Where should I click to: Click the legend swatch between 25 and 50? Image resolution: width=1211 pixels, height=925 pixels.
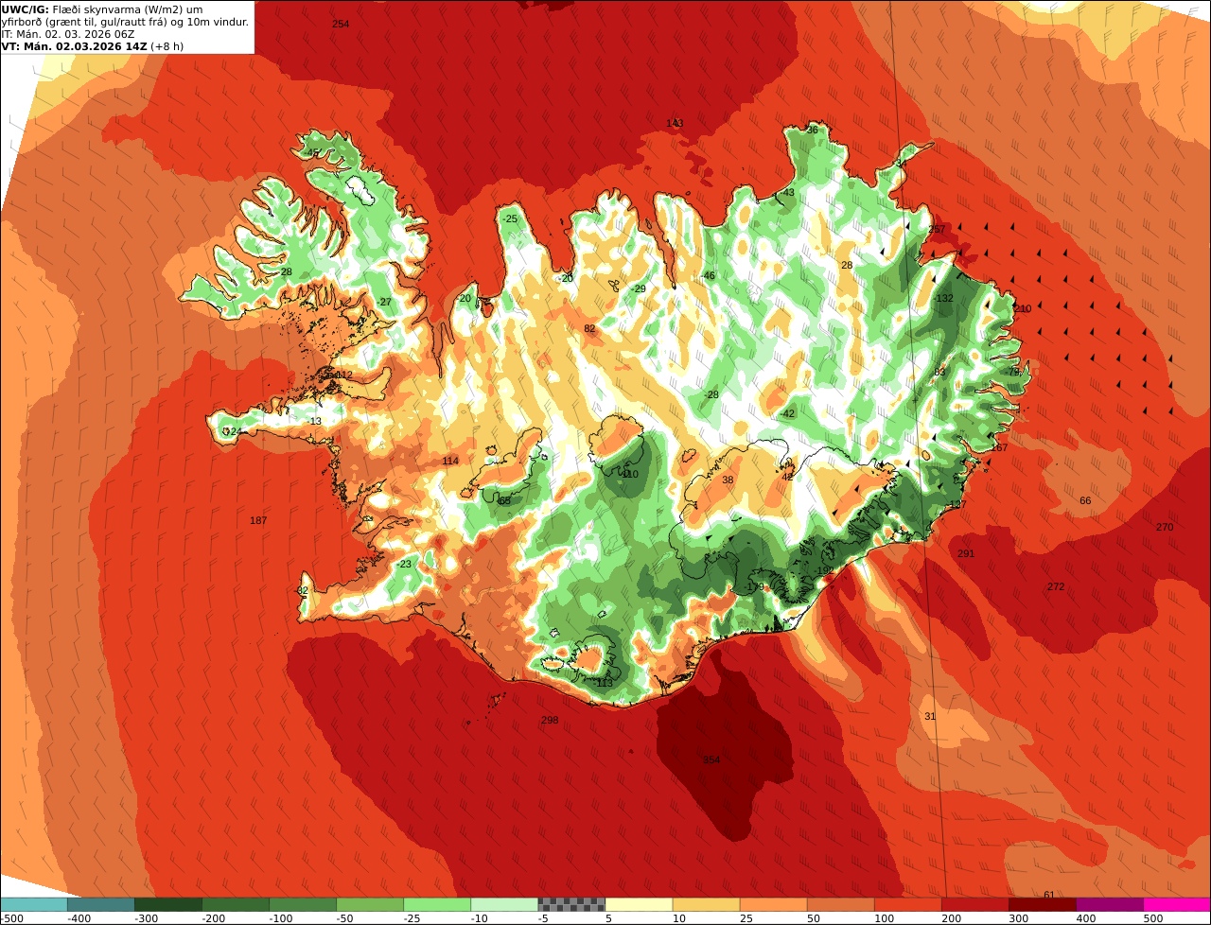(772, 904)
